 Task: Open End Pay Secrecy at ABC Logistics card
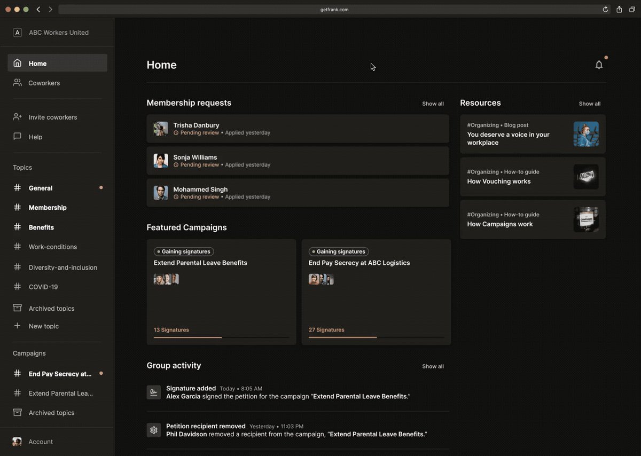[376, 292]
